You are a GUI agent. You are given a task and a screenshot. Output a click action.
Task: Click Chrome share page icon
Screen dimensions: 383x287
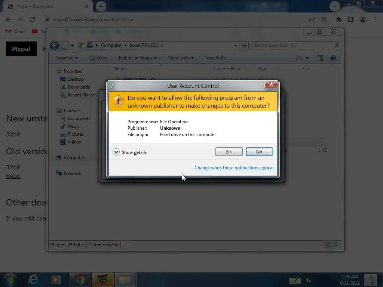pyautogui.click(x=312, y=19)
